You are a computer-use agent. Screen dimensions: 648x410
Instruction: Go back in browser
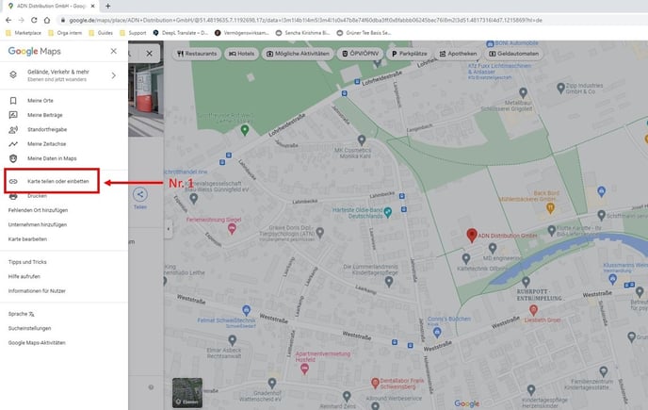[x=8, y=20]
